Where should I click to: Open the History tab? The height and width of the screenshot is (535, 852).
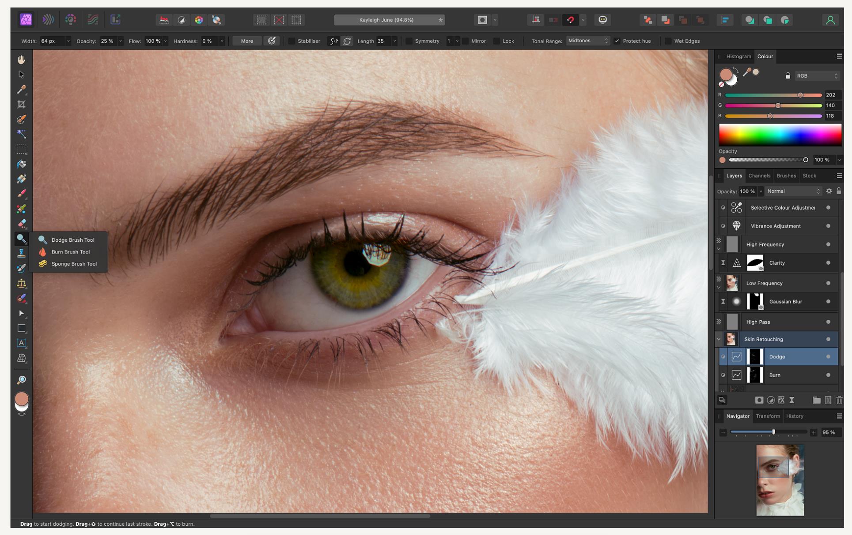[x=794, y=416]
